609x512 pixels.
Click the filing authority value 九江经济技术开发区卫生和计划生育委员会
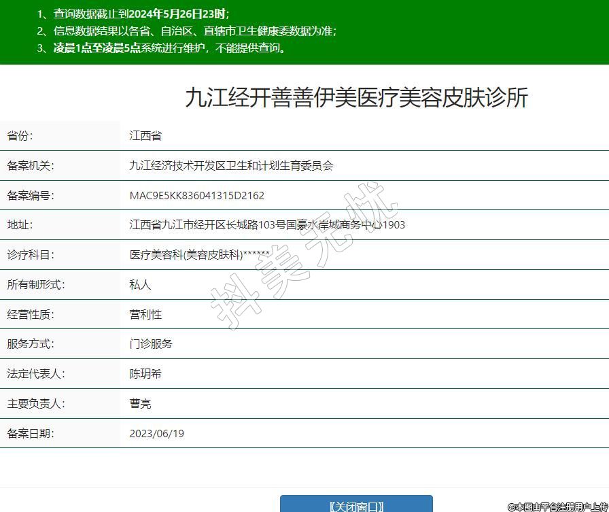click(x=231, y=166)
